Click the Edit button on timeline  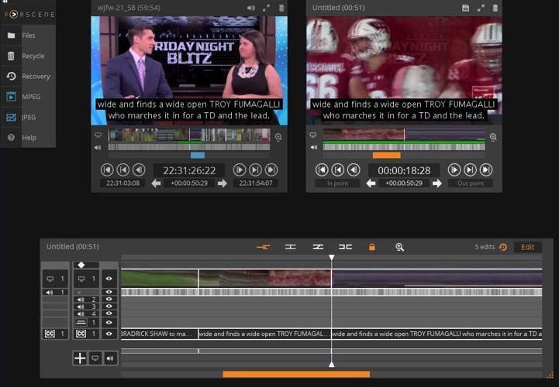coord(528,247)
